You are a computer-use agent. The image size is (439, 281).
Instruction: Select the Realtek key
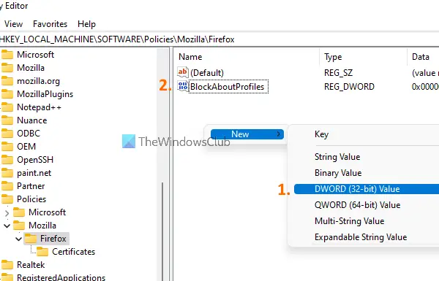click(x=31, y=265)
